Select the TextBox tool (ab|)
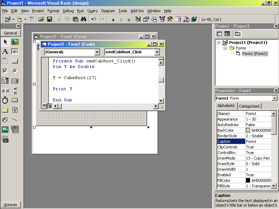Viewport: 279px width, 209px height. point(15,52)
